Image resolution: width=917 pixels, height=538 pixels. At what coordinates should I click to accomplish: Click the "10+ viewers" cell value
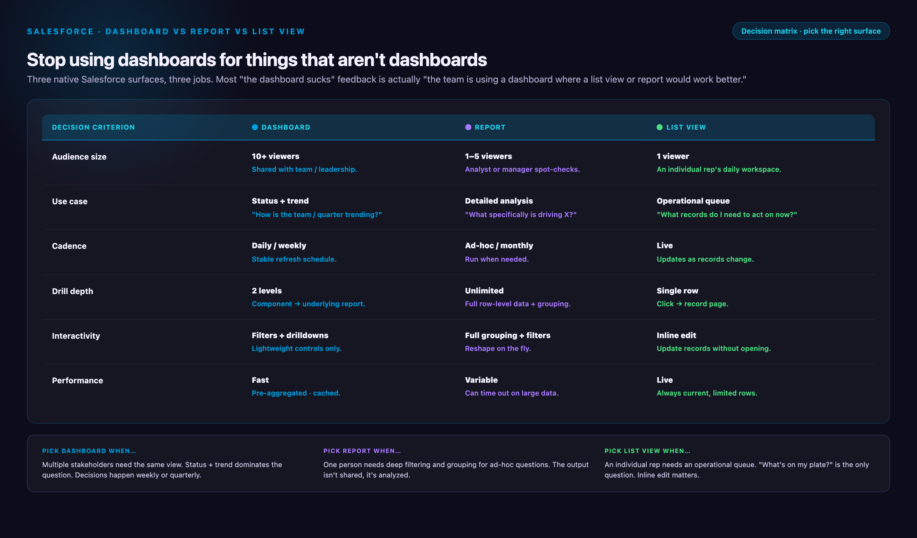point(275,156)
